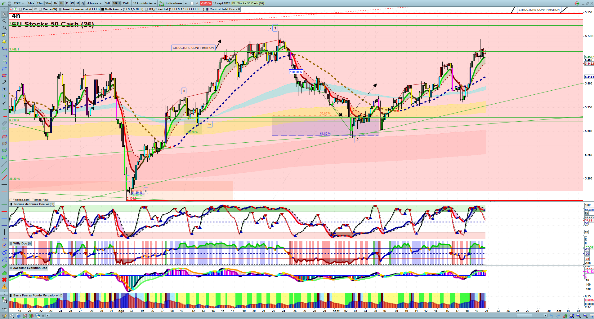Click the auto-fit zoom icon with blue arrows
594x319 pixels.
(x=572, y=316)
